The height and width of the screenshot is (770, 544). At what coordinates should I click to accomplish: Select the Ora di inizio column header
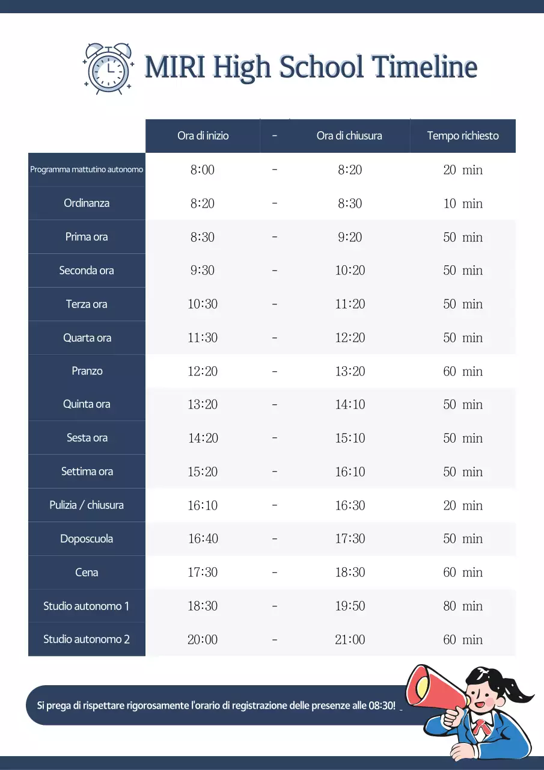(x=203, y=136)
